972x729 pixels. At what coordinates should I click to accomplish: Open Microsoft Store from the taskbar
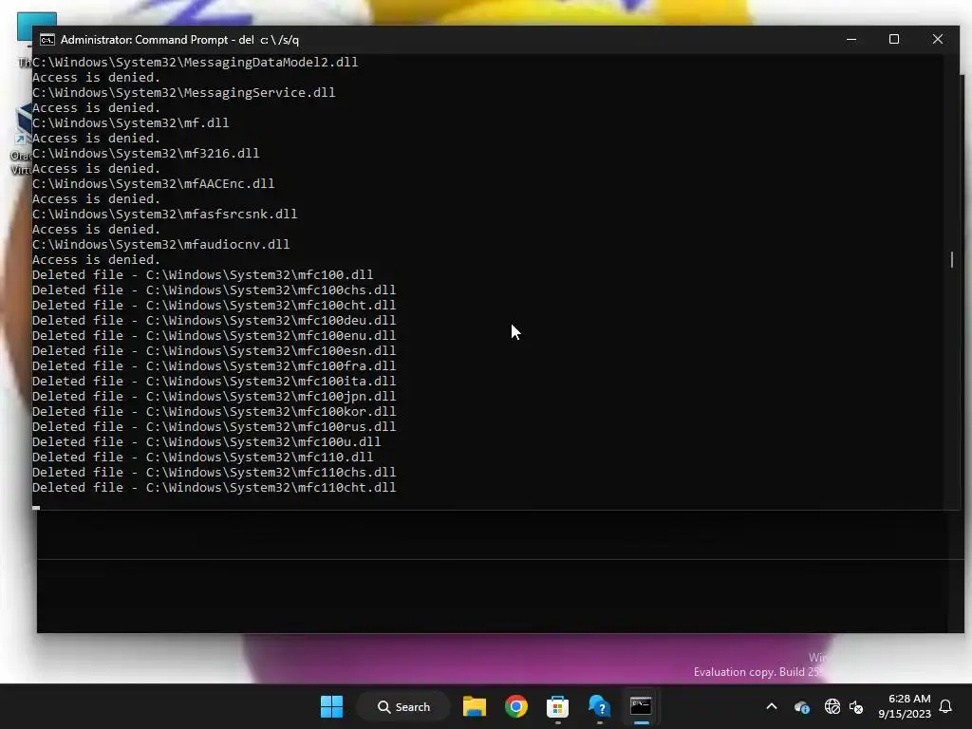(557, 706)
